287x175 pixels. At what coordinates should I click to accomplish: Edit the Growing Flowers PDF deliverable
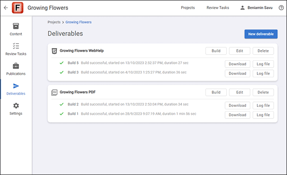point(240,92)
